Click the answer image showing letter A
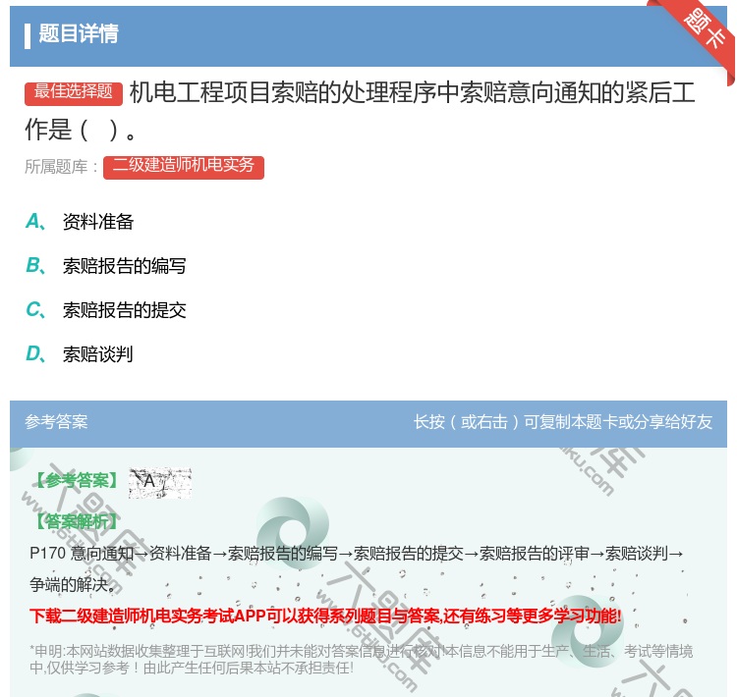Viewport: 737px width, 697px height. [160, 483]
